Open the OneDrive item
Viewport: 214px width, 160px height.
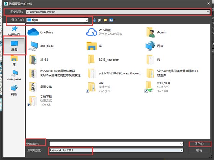pos(40,32)
